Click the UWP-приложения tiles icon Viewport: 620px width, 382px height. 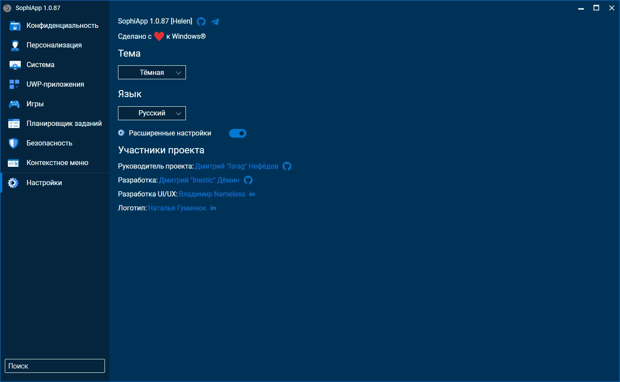(14, 85)
